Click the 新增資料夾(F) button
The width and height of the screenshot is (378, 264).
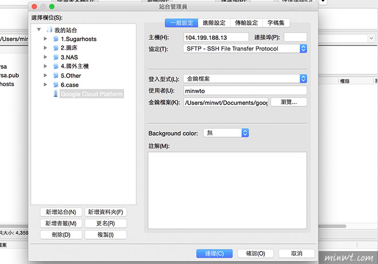point(106,212)
